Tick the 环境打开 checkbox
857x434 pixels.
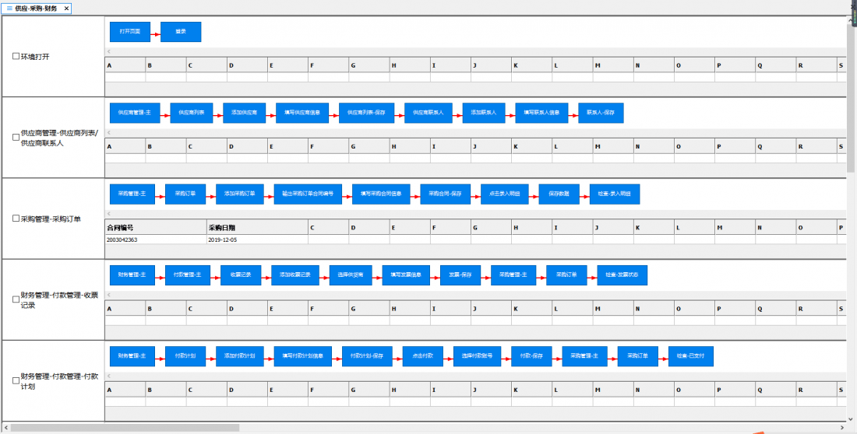point(16,56)
